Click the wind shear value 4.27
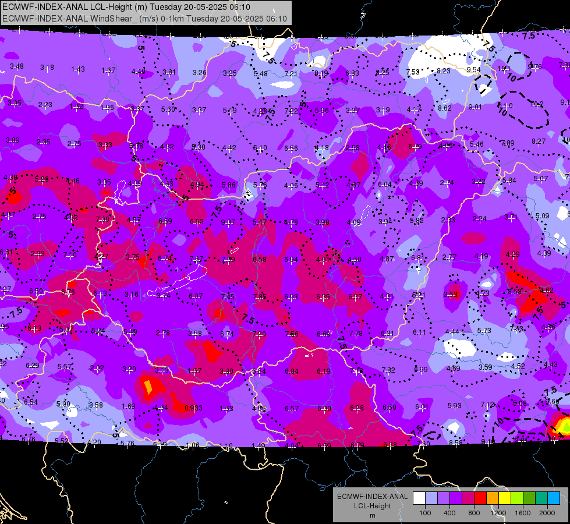The image size is (570, 524). pos(101,256)
